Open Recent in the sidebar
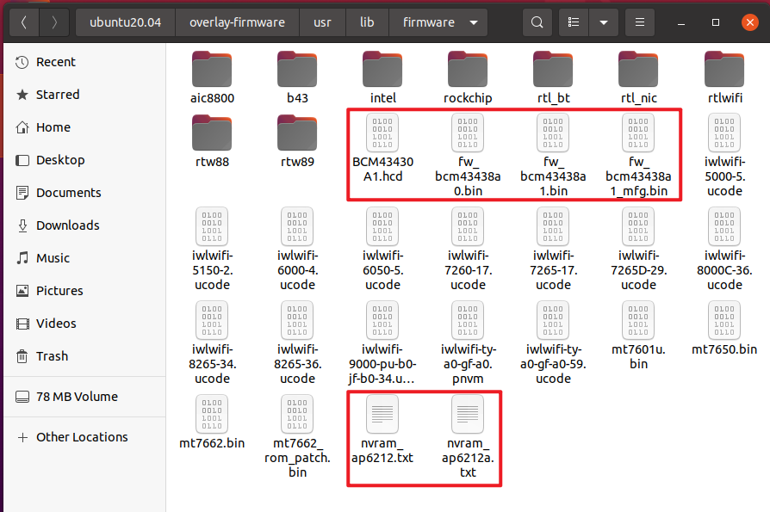This screenshot has height=512, width=770. coord(55,62)
